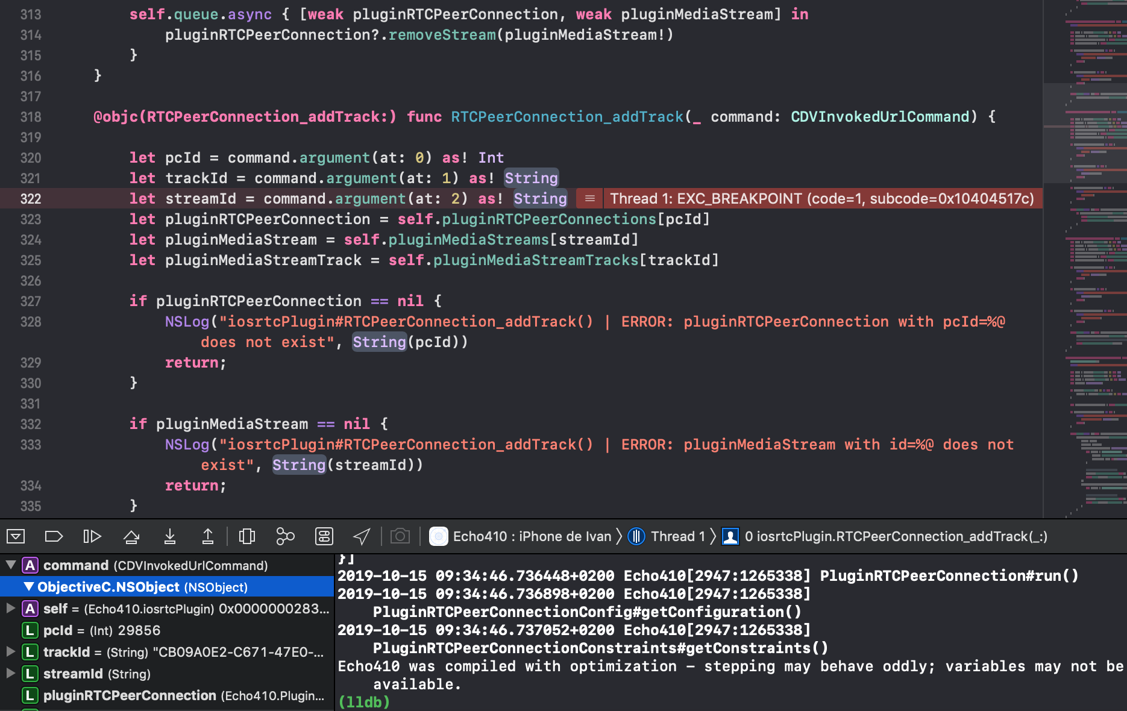The height and width of the screenshot is (711, 1127).
Task: Click the camera capture icon
Action: 400,536
